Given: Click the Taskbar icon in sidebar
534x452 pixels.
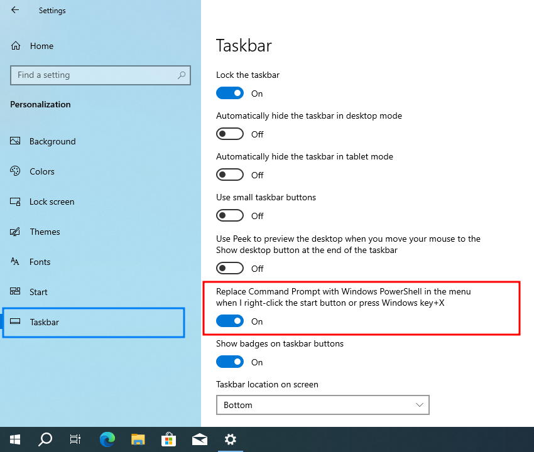Looking at the screenshot, I should point(15,321).
